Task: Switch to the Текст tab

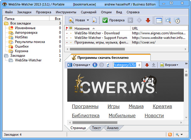Action: pos(96,128)
